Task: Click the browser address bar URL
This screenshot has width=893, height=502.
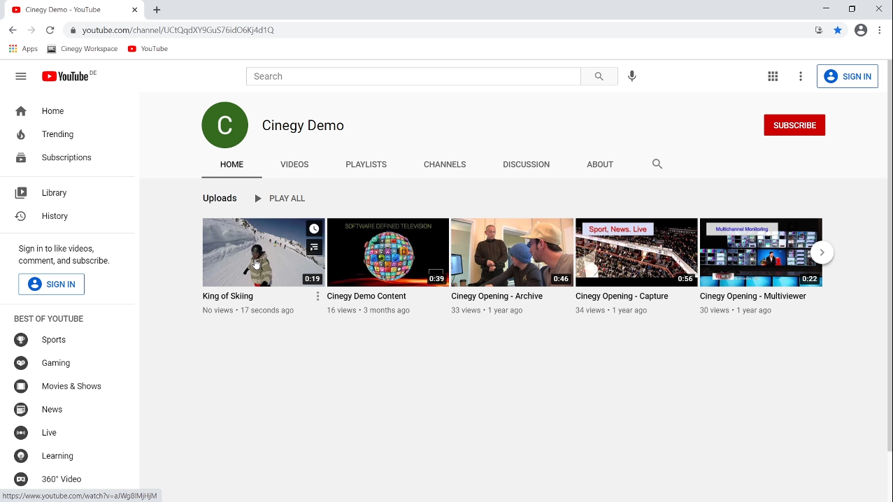Action: coord(178,30)
